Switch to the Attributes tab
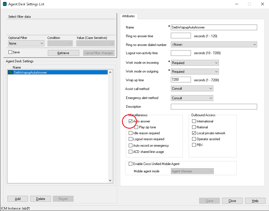This screenshot has height=211, width=269. point(128,16)
